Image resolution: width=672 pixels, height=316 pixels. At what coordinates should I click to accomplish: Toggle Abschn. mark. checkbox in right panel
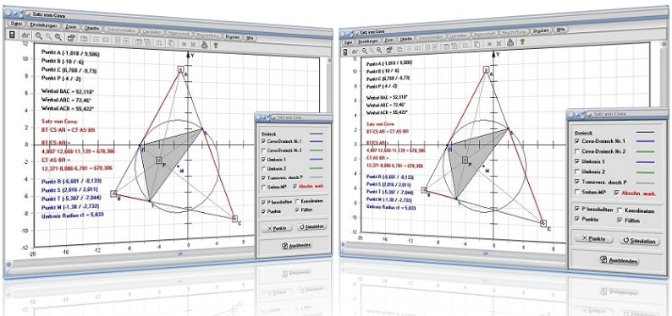[617, 193]
